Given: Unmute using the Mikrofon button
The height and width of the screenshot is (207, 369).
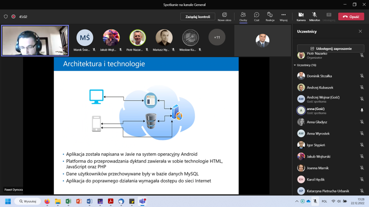Looking at the screenshot, I should point(314,16).
